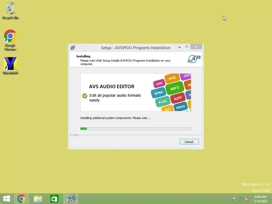The image size is (272, 204).
Task: Click the AIFF format tile in banner
Action: [178, 98]
